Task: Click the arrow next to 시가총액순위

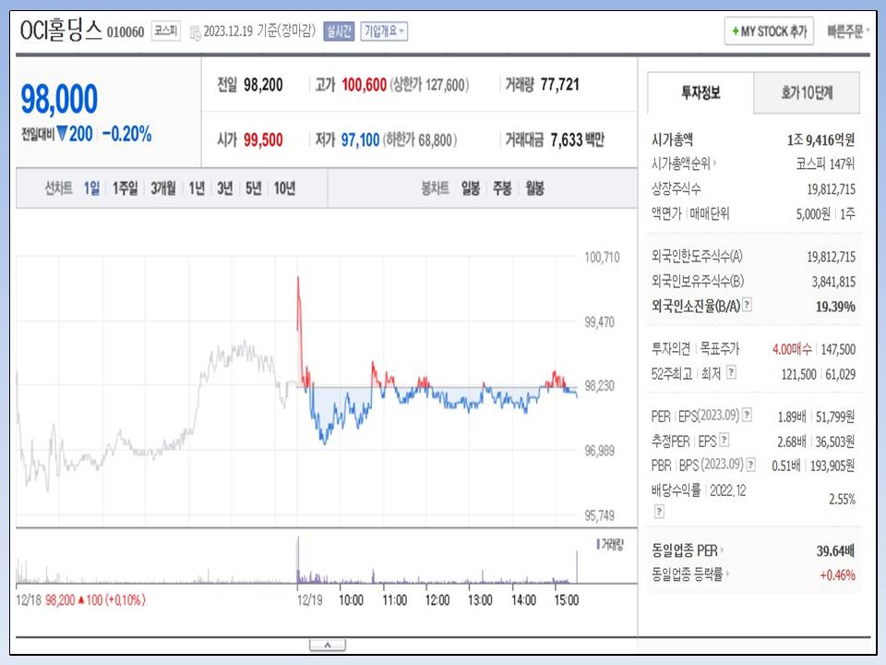Action: (714, 163)
